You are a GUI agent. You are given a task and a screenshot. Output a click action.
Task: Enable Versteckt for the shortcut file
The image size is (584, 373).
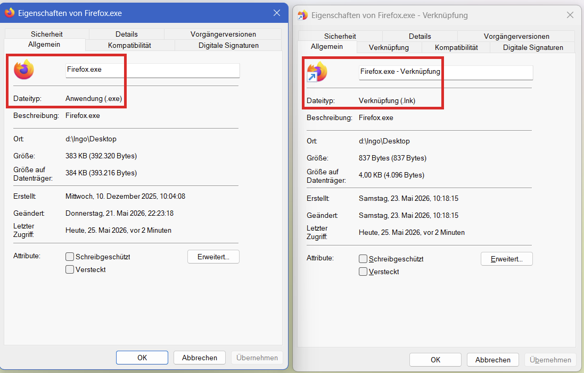[363, 272]
